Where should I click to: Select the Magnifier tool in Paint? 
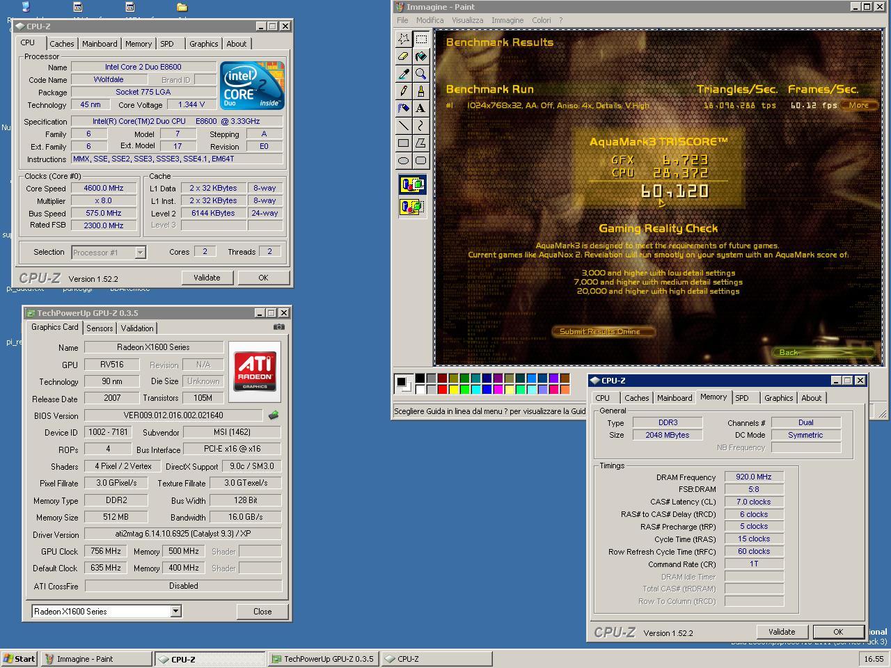pyautogui.click(x=421, y=74)
